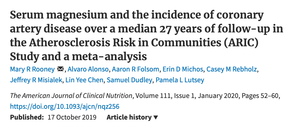The height and width of the screenshot is (126, 292).
Task: Click The American Journal of Clinical Nutrition
Action: click(71, 96)
